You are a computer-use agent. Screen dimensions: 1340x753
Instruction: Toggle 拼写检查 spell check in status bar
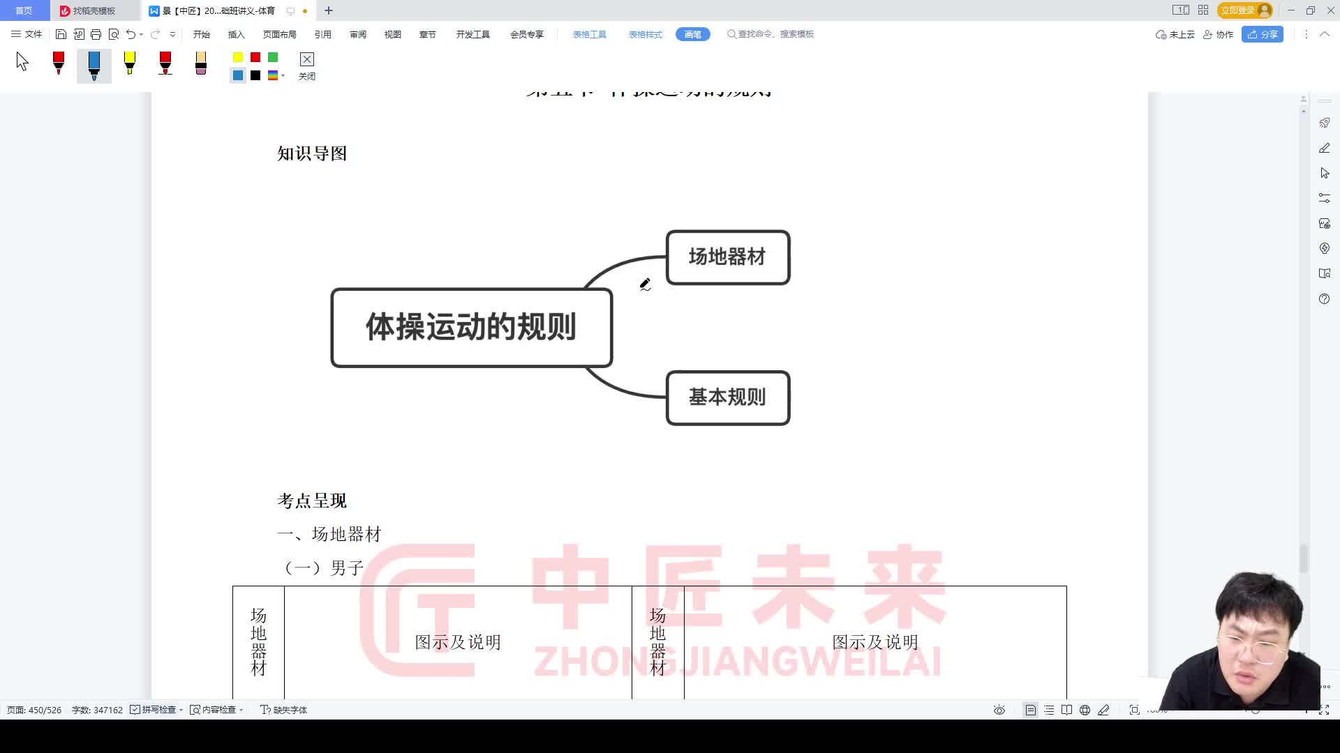coord(155,709)
